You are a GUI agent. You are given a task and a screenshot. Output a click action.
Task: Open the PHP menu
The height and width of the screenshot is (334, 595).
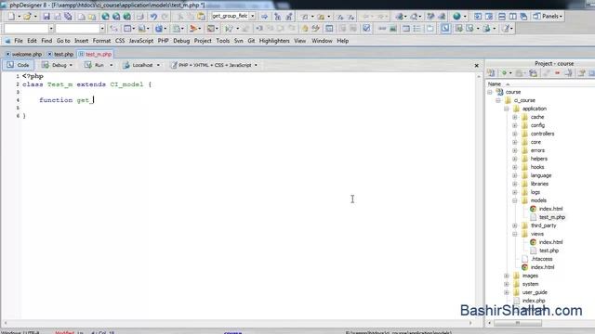pyautogui.click(x=164, y=41)
